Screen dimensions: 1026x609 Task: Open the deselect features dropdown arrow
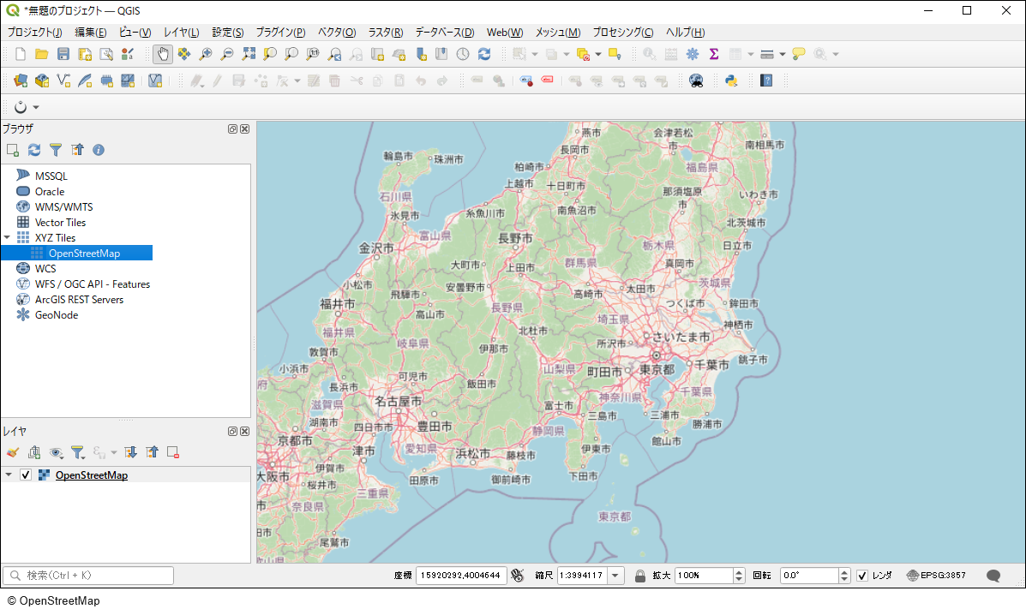pos(598,54)
